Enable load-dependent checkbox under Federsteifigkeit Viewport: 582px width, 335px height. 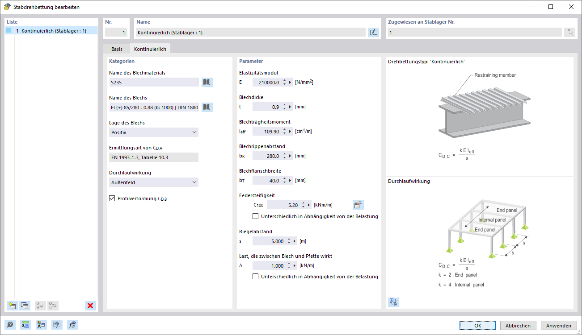pos(256,216)
